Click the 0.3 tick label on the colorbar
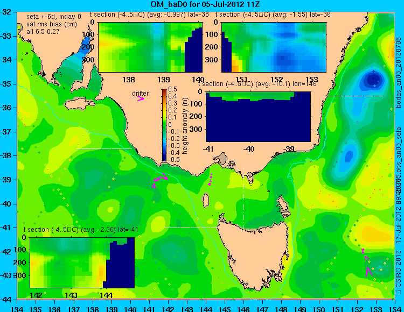 click(172, 103)
